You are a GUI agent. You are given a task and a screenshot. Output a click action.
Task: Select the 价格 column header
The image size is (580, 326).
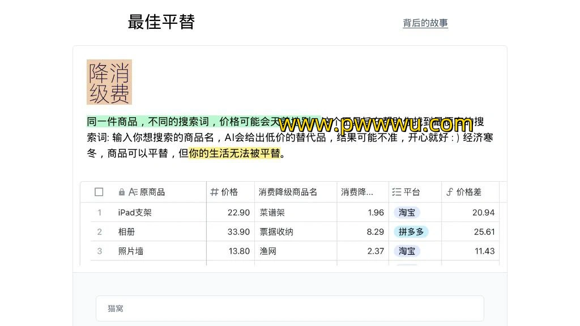click(231, 192)
